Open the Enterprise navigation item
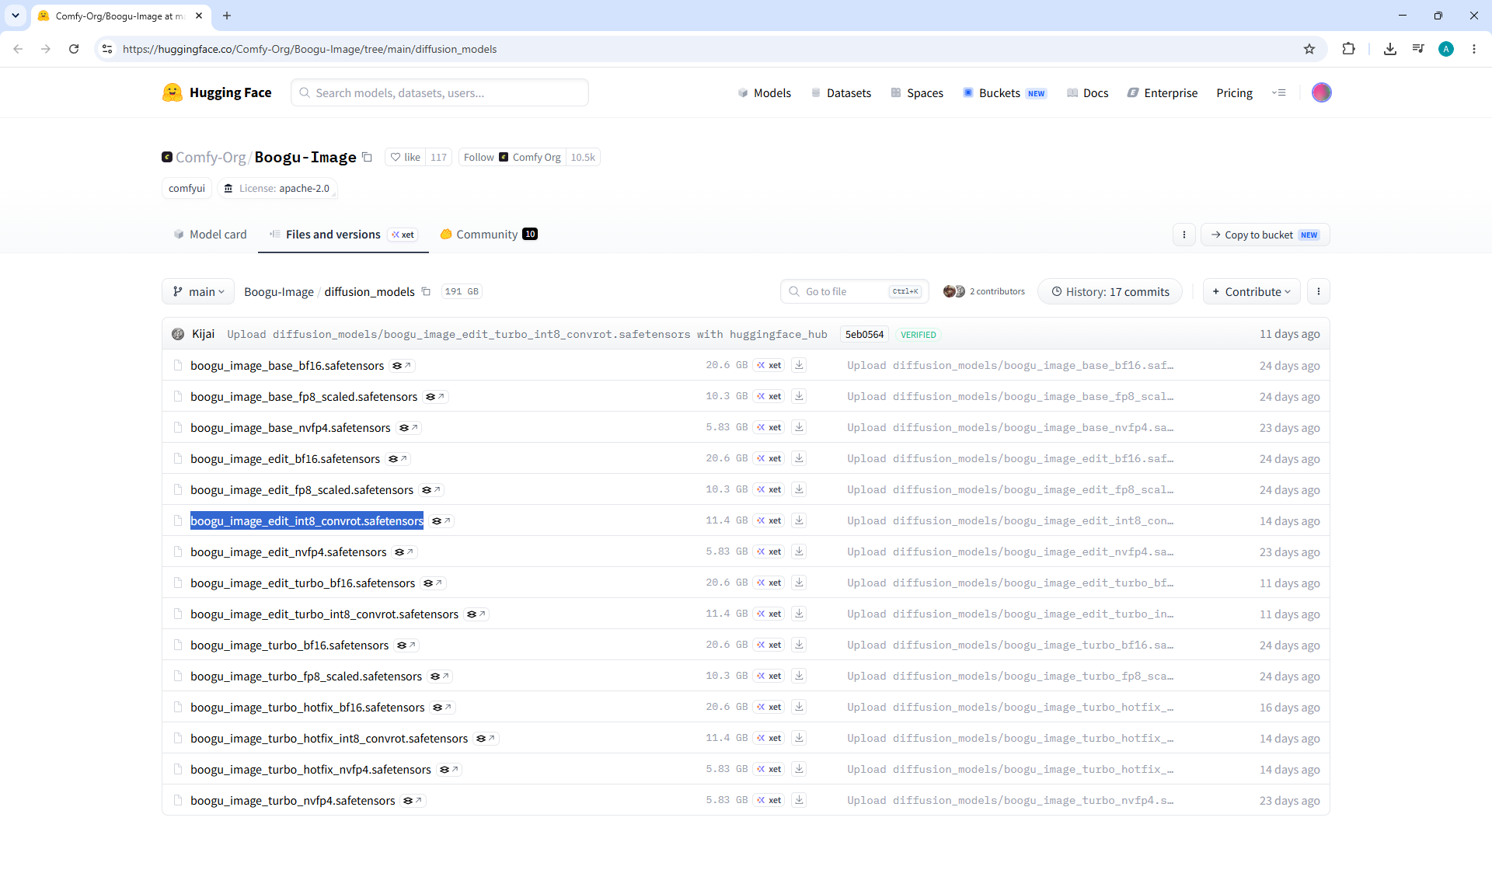The width and height of the screenshot is (1492, 894). click(x=1163, y=92)
